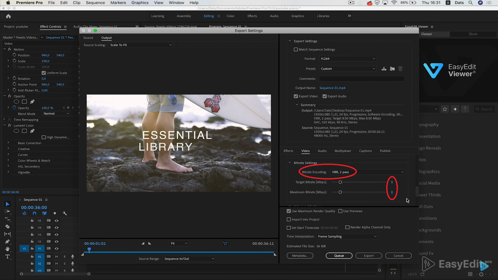Image resolution: width=498 pixels, height=280 pixels.
Task: Click the Export button to render
Action: pyautogui.click(x=369, y=255)
